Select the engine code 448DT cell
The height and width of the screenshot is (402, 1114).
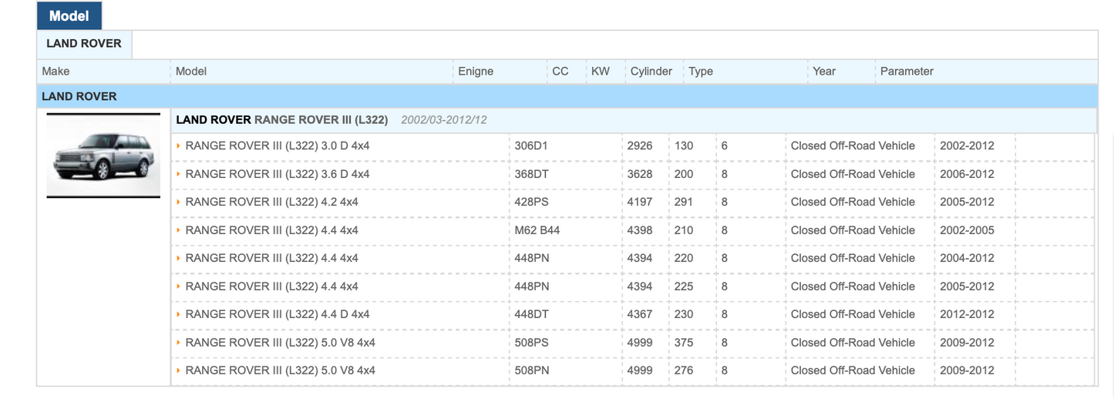pos(532,314)
